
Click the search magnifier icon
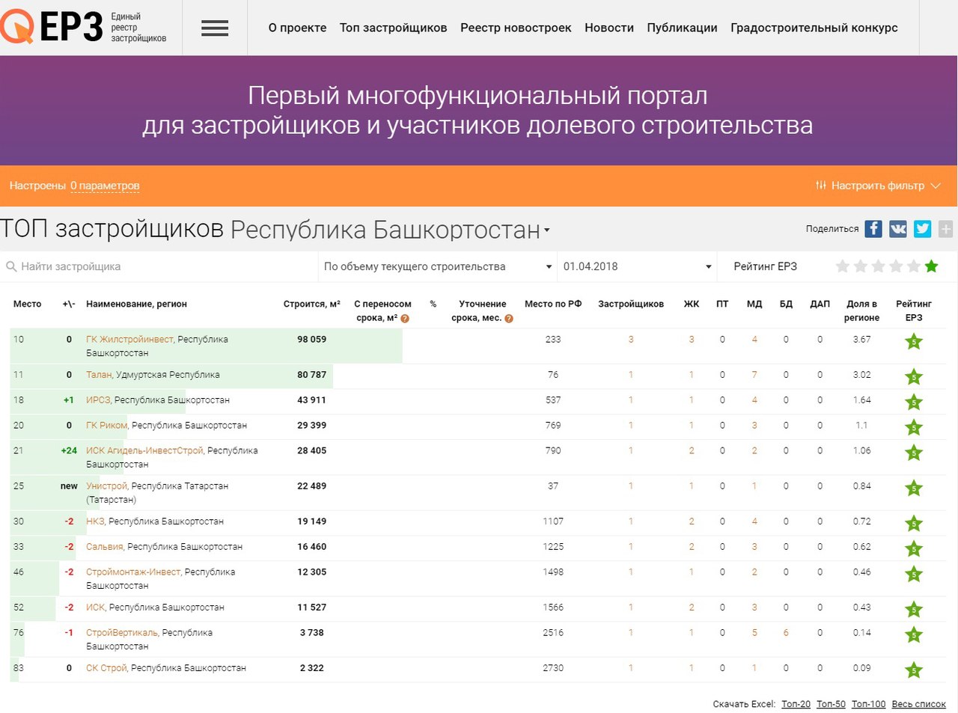coord(11,266)
